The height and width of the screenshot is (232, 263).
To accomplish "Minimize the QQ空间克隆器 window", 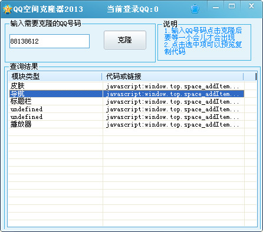I will tap(216, 8).
